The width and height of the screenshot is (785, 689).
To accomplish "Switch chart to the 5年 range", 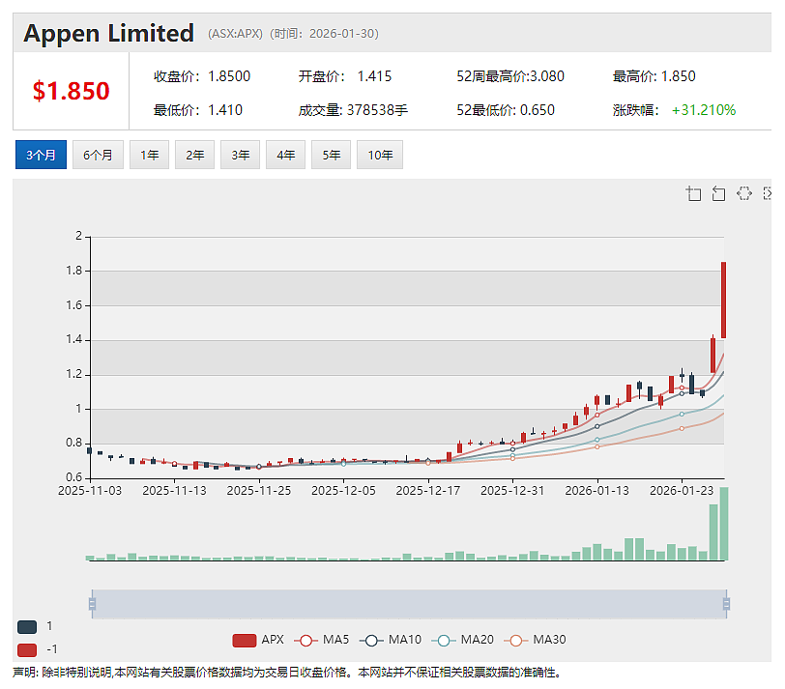I will coord(331,155).
